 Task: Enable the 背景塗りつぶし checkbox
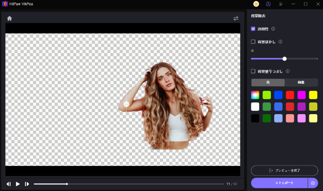[x=253, y=71]
